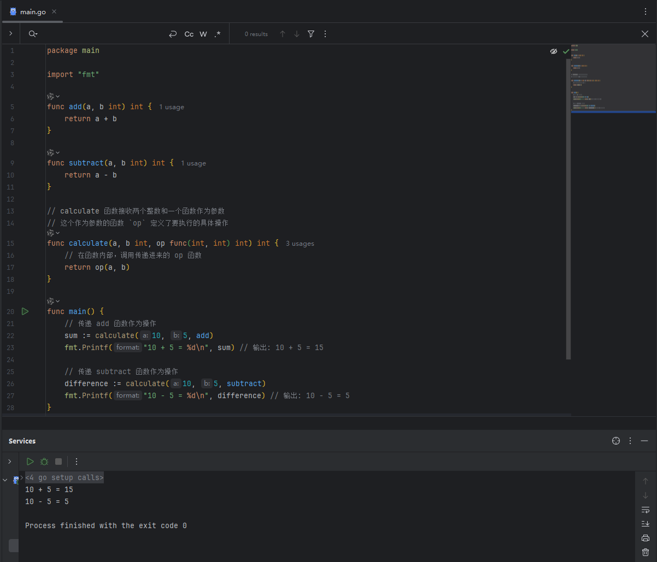This screenshot has width=657, height=562.
Task: Expand folded '<4 go setup calls>' arrow
Action: click(22, 477)
